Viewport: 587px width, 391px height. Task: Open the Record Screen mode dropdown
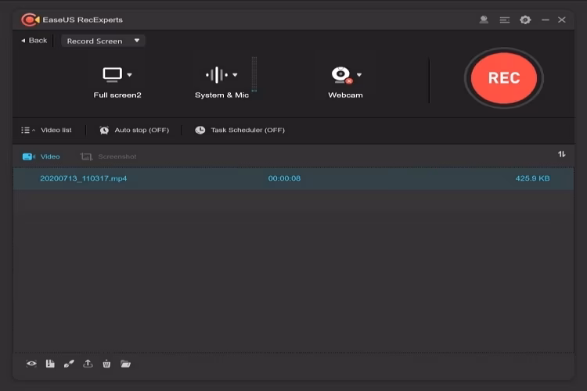pos(103,41)
